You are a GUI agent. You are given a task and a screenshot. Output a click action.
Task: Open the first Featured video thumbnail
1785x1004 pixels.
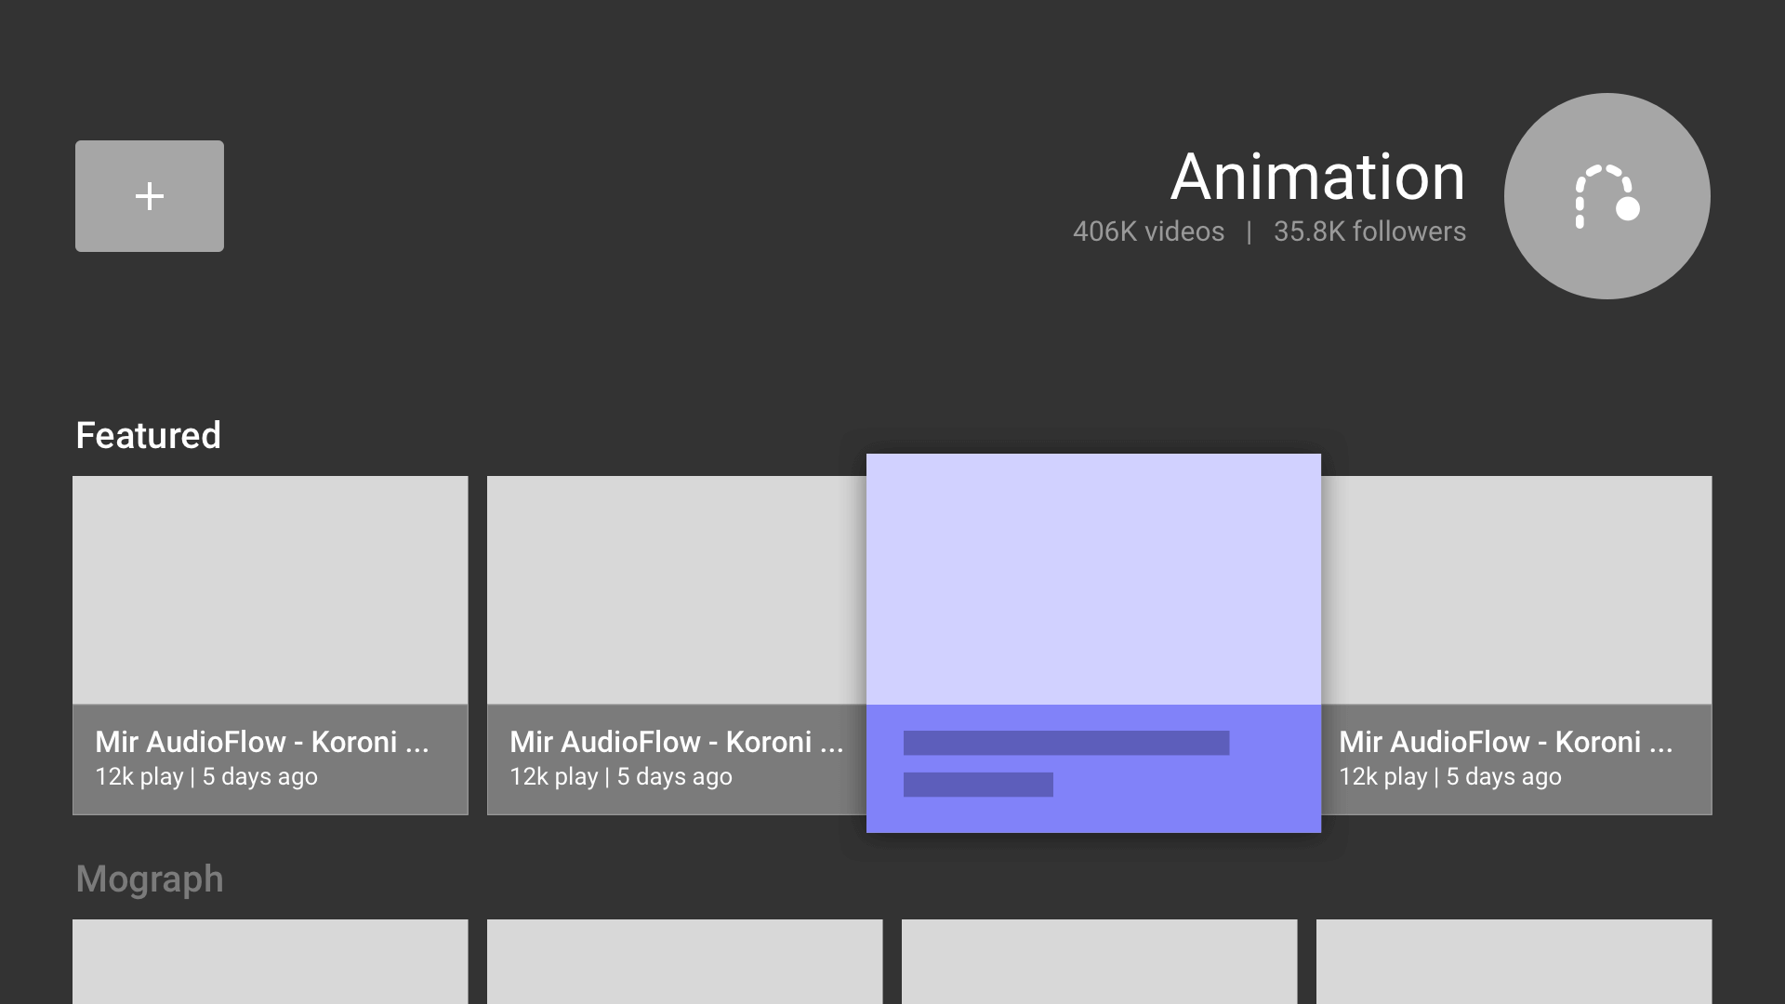[271, 590]
